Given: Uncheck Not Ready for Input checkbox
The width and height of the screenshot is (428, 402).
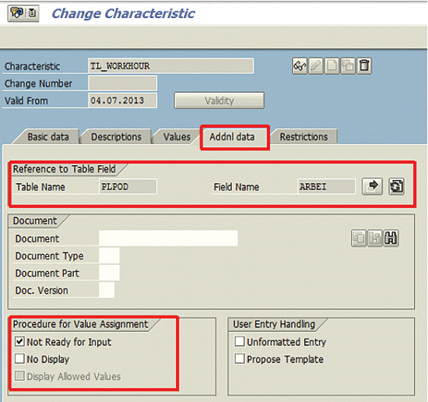Looking at the screenshot, I should tap(19, 341).
